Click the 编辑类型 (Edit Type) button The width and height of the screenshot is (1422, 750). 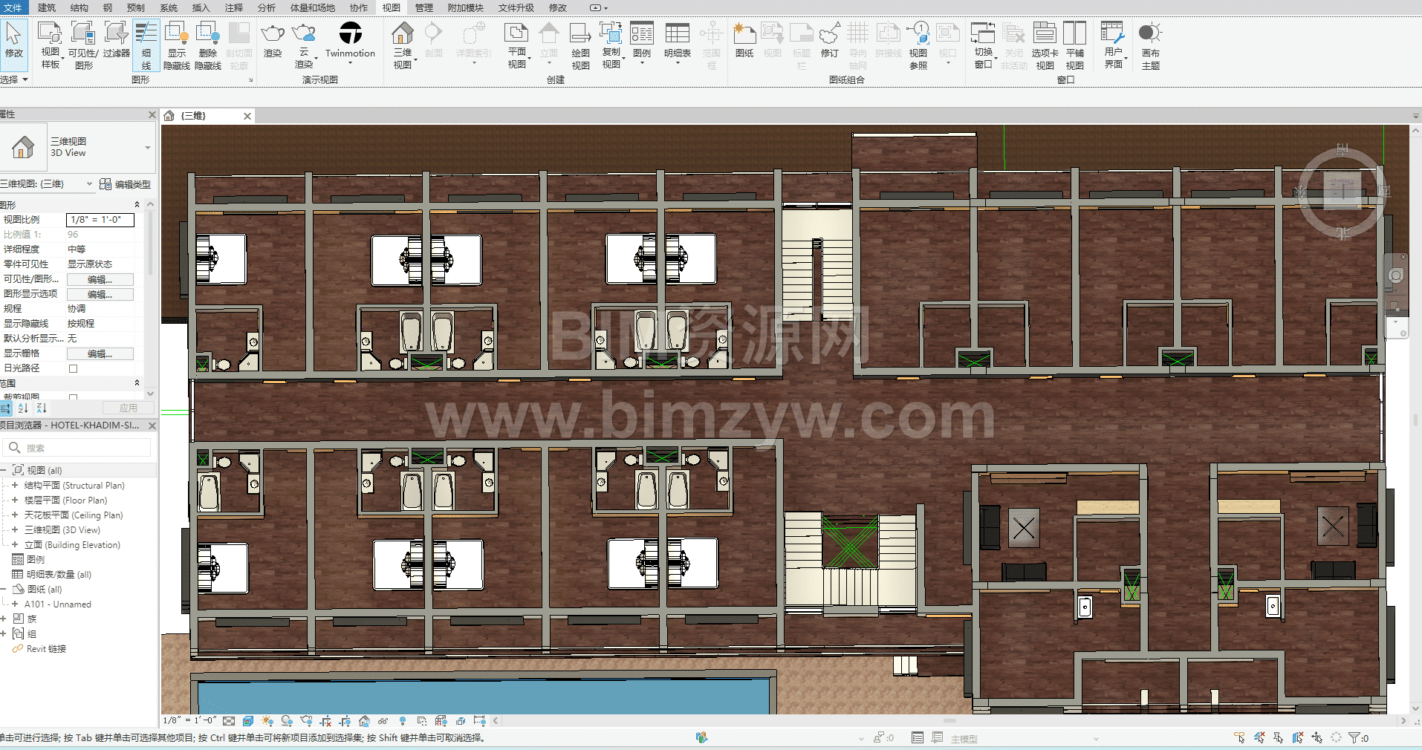tap(125, 184)
